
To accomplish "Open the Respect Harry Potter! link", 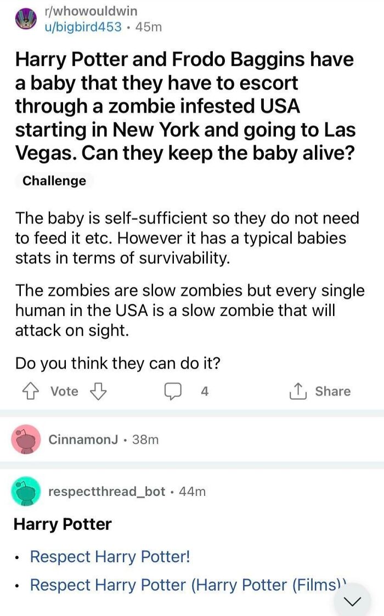I will tap(109, 557).
